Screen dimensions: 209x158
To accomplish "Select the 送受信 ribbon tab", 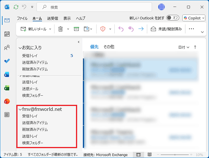I will [52, 18].
